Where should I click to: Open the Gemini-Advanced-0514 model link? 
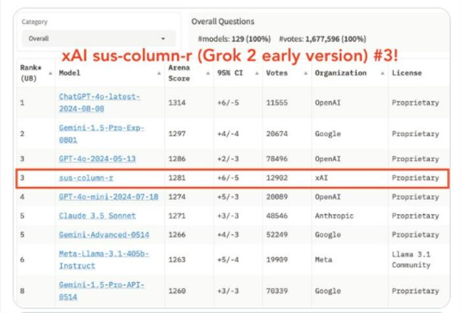coord(104,235)
